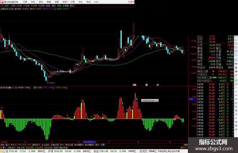Click the 创业 index in the status bar
The height and width of the screenshot is (153, 238).
[96, 151]
